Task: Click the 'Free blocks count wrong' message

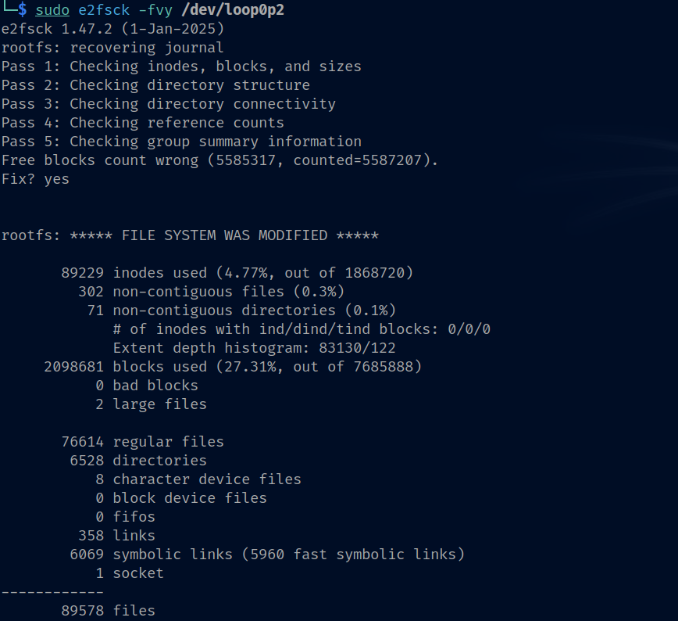Action: click(x=219, y=160)
